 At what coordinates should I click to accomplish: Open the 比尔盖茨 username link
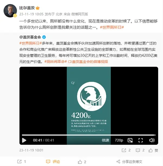tap(27, 8)
